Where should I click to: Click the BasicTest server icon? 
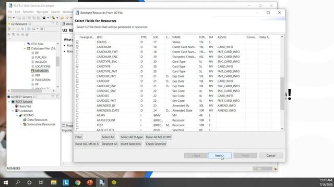17,106
